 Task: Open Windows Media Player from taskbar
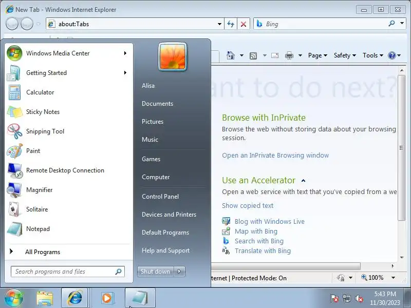tap(107, 298)
